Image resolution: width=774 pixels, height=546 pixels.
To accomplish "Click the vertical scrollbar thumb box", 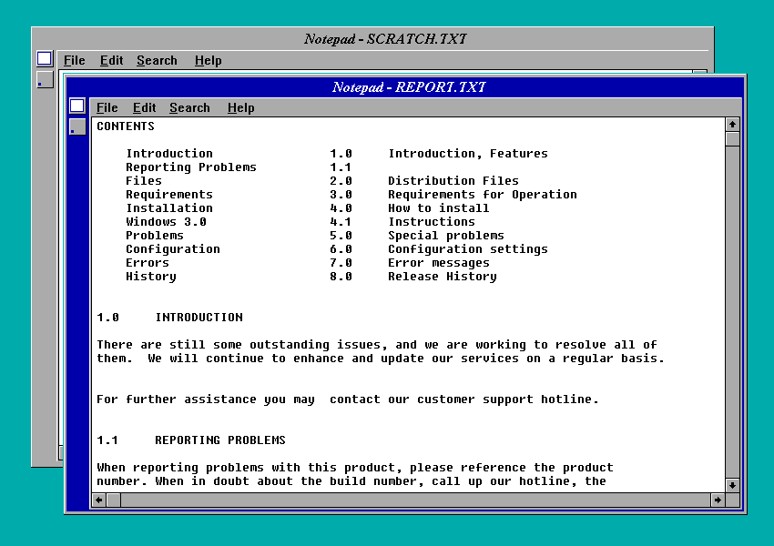I will click(x=732, y=139).
